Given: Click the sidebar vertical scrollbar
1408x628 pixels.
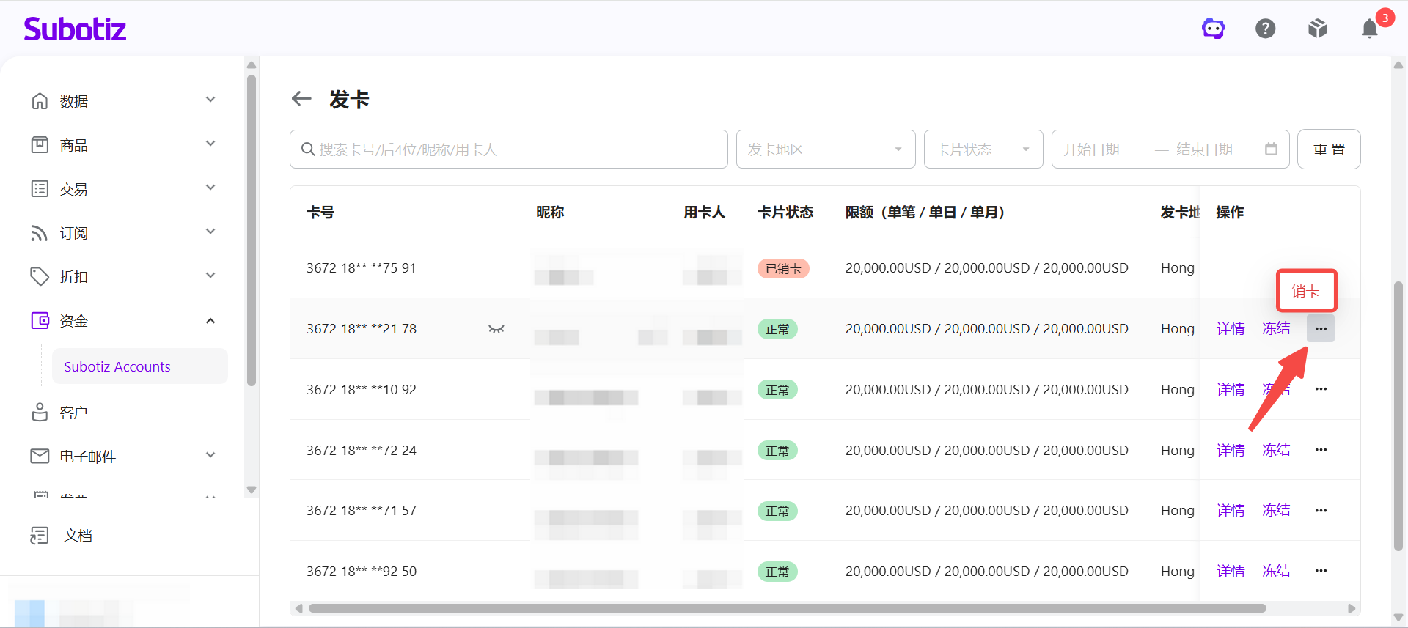Looking at the screenshot, I should [252, 230].
